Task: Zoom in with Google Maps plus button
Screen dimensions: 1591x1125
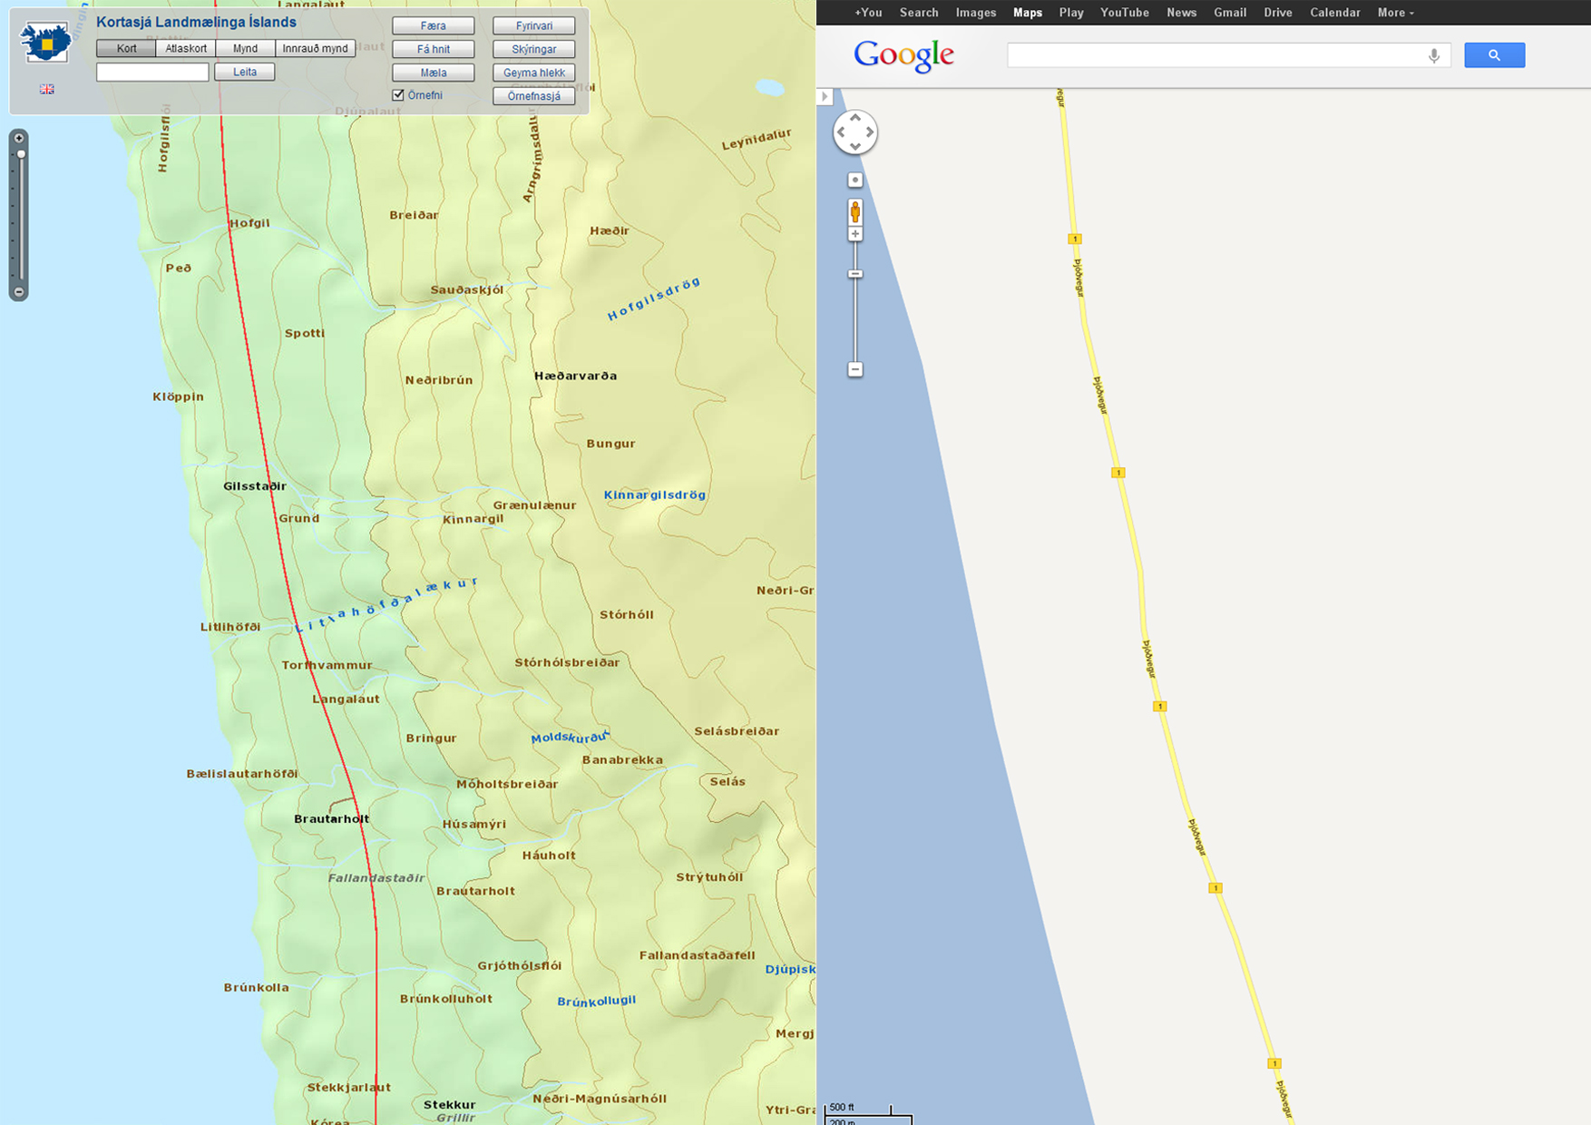Action: (x=854, y=234)
